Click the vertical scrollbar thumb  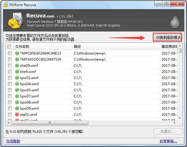tap(180, 50)
